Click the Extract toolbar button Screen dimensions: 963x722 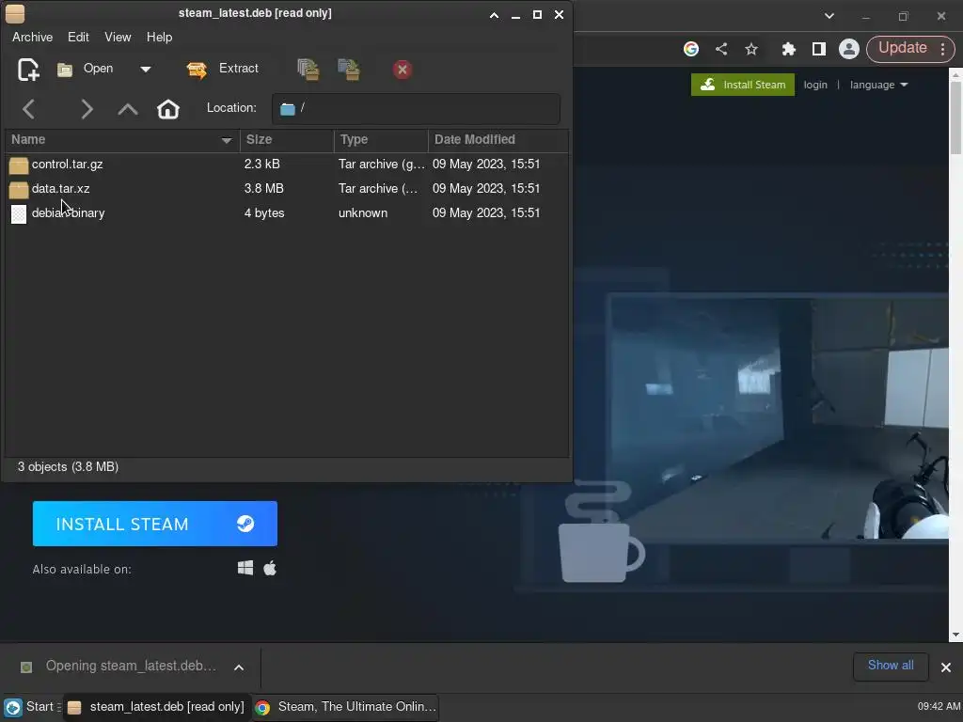223,69
